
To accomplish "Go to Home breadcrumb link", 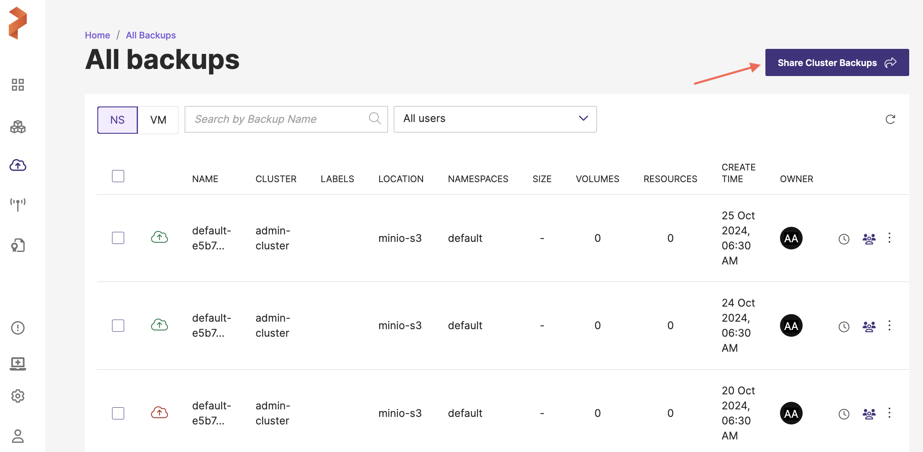I will (x=97, y=35).
